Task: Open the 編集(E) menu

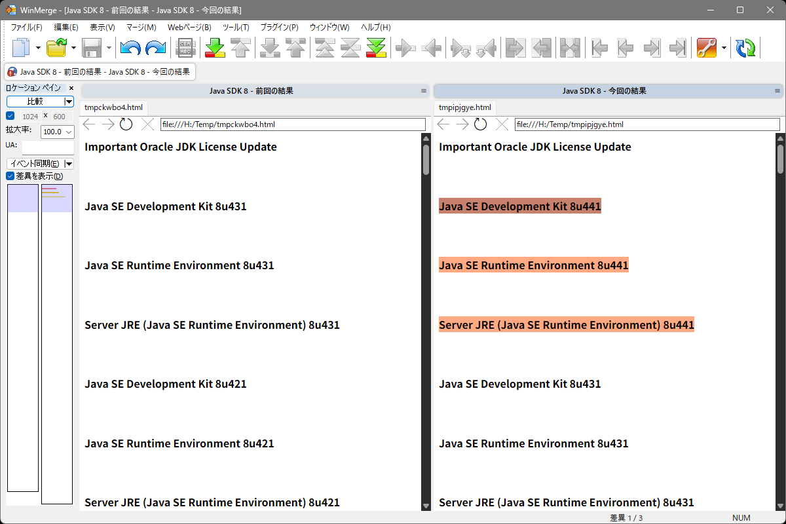Action: (x=66, y=28)
